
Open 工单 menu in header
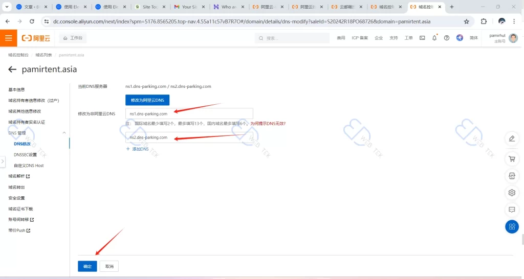tap(408, 38)
